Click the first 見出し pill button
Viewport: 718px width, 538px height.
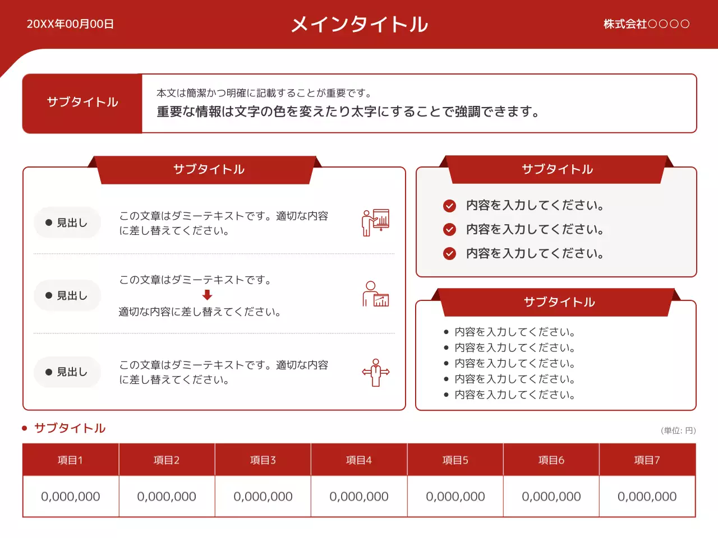pos(67,222)
